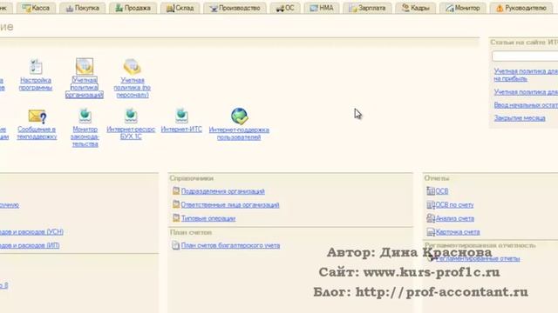Open Ответственные лица организаций link

point(230,205)
